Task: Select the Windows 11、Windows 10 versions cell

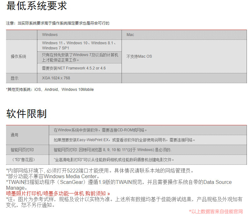Action: 79,46
